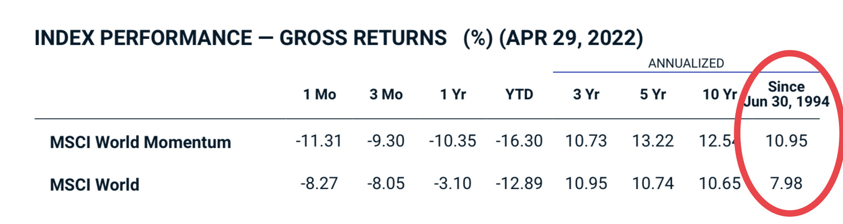The width and height of the screenshot is (843, 224).
Task: Select the -16.30 YTD Momentum value
Action: pos(519,141)
